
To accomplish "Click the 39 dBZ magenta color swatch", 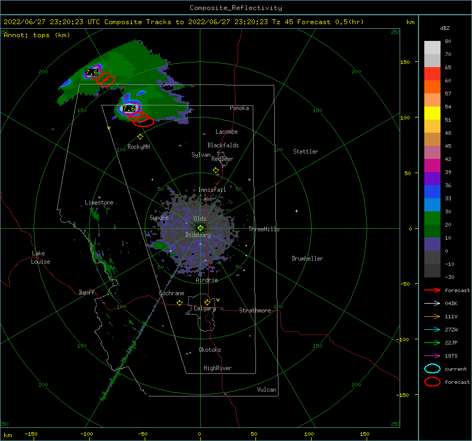I will click(432, 165).
